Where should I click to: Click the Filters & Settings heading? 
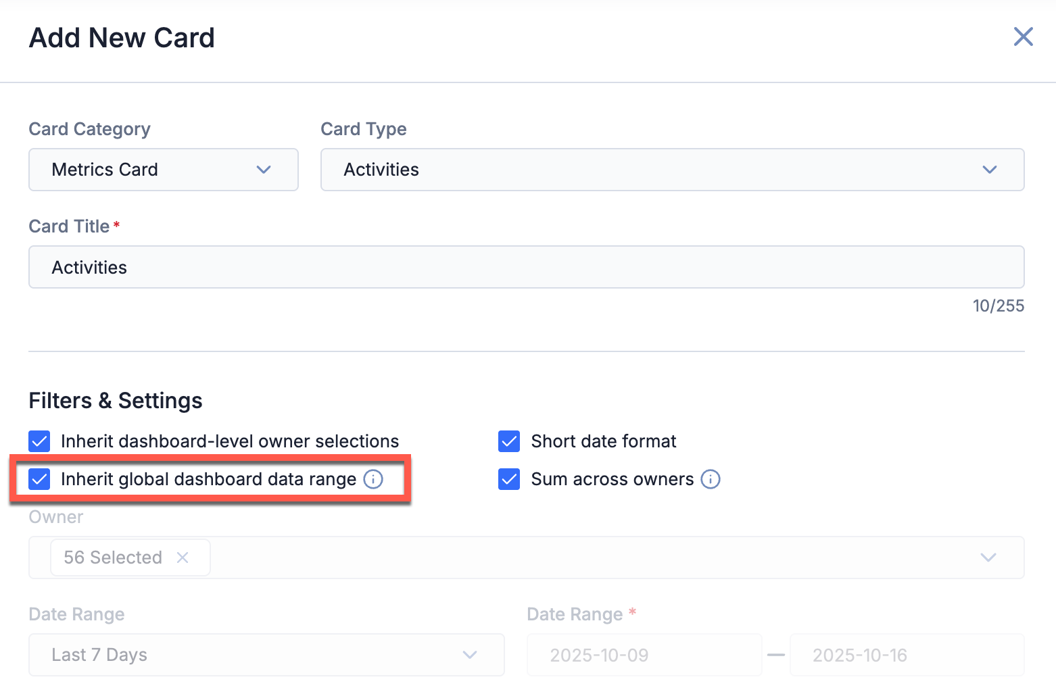click(115, 400)
